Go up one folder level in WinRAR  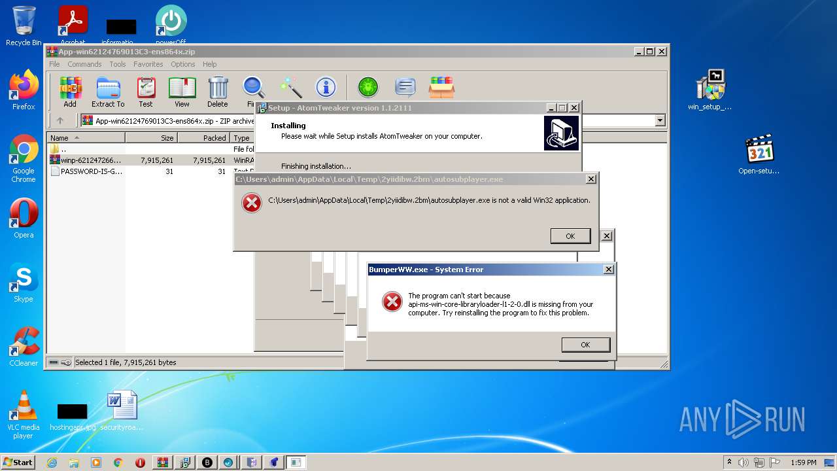tap(60, 120)
